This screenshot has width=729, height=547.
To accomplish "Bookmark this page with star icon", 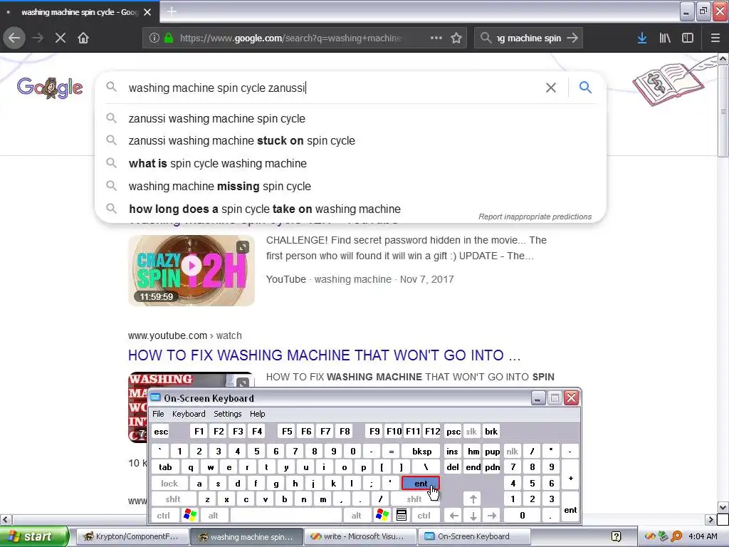I will pos(456,38).
